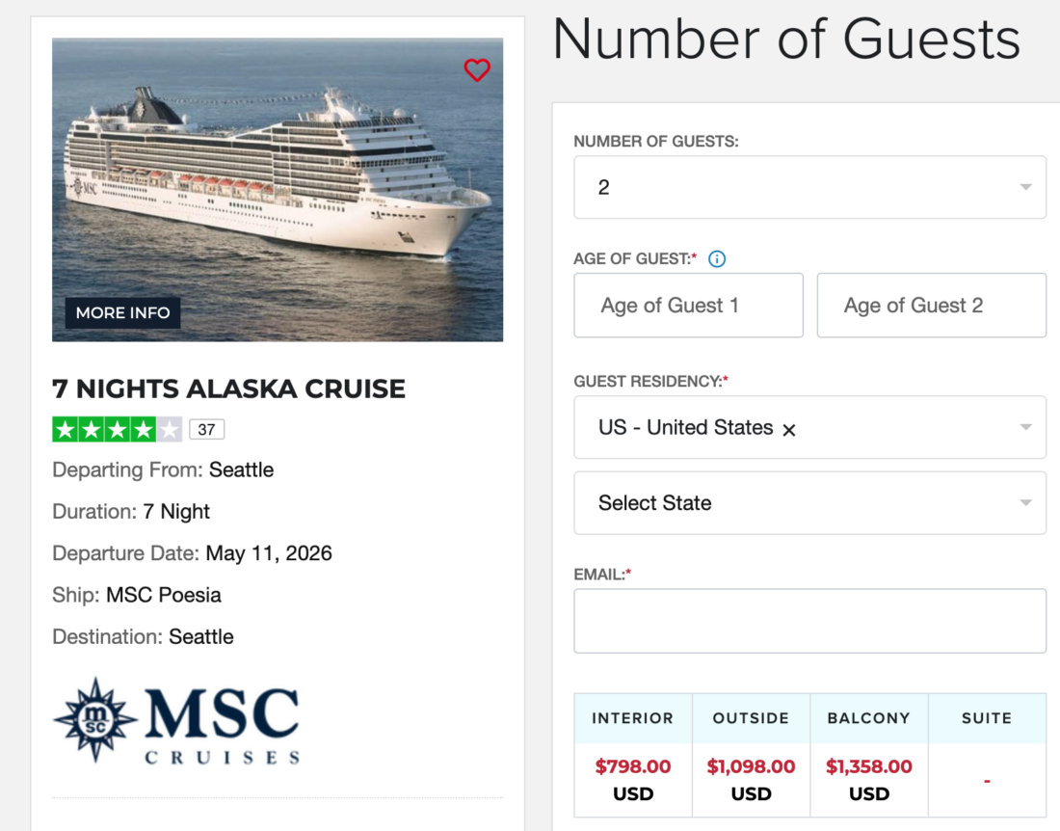Select the $798.00 Interior fare

(x=632, y=766)
